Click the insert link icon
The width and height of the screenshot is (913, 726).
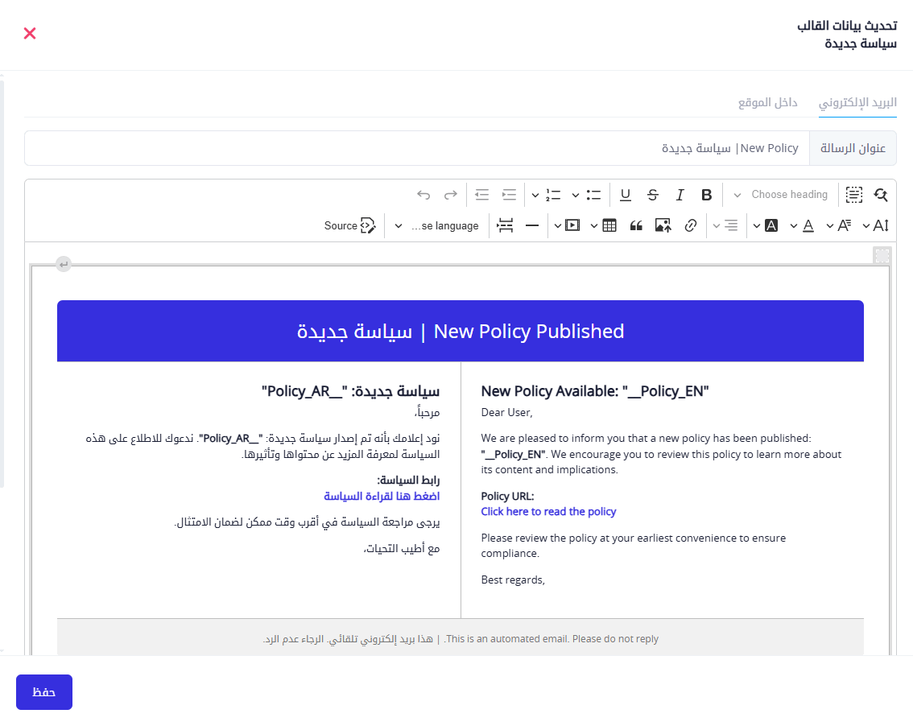tap(690, 226)
